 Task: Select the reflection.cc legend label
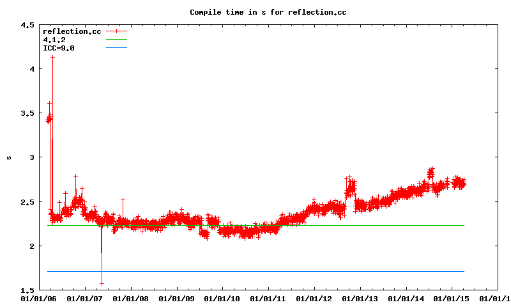(x=72, y=31)
